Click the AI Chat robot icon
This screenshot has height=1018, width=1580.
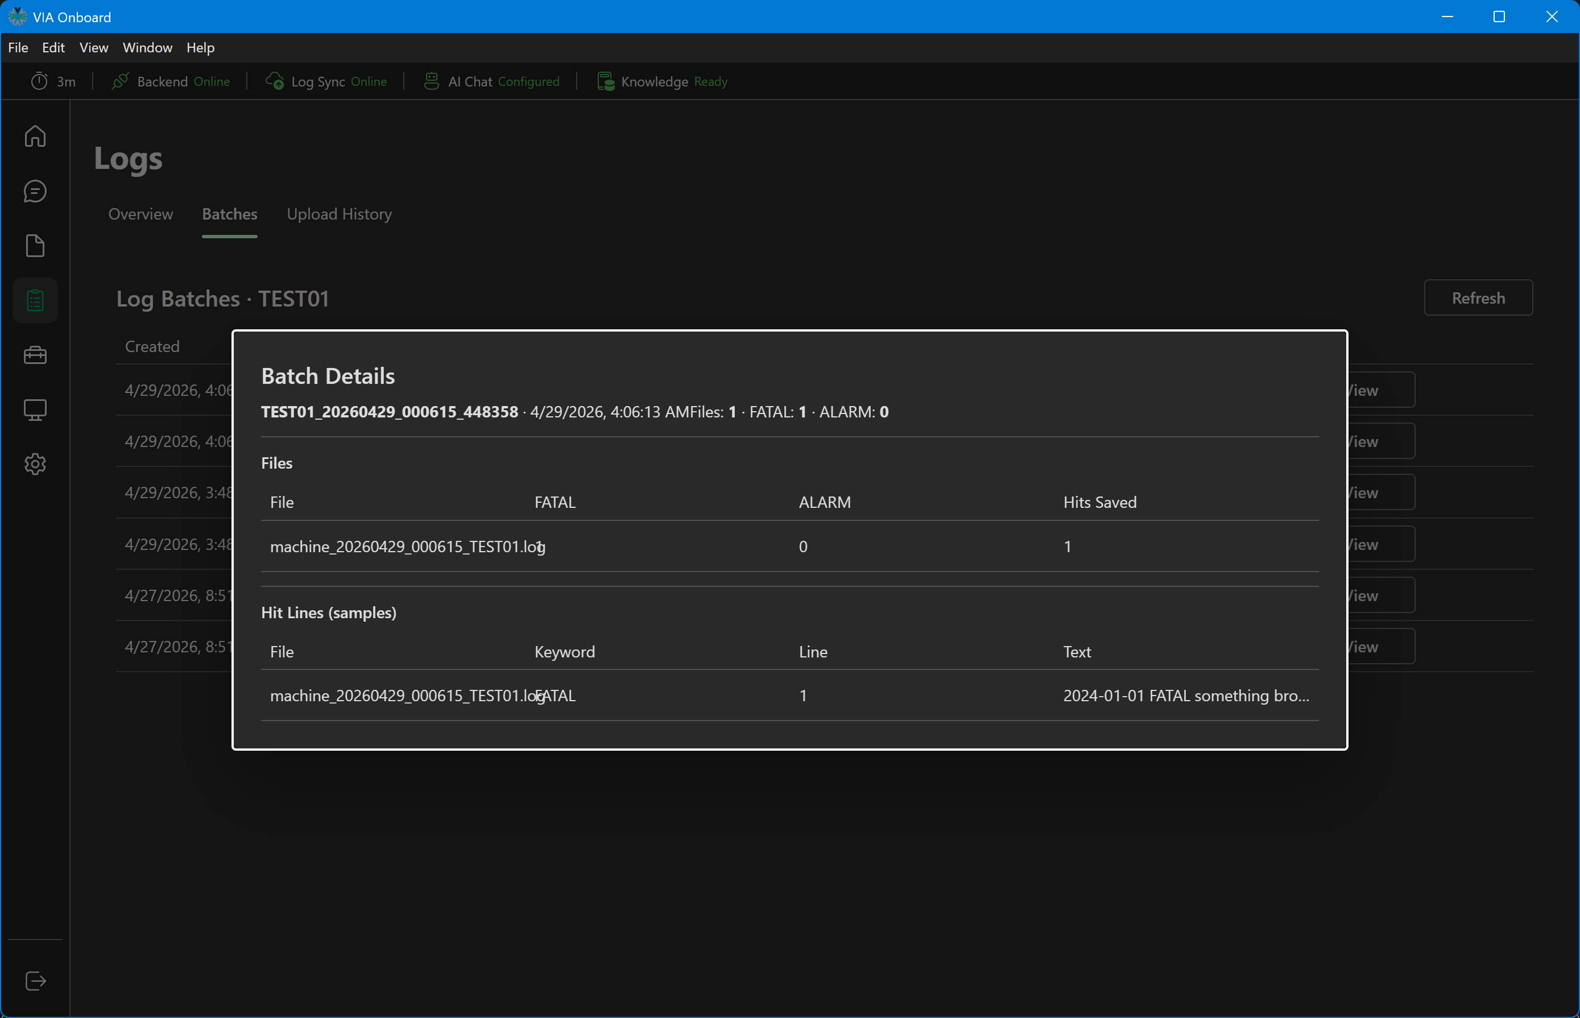pyautogui.click(x=432, y=81)
